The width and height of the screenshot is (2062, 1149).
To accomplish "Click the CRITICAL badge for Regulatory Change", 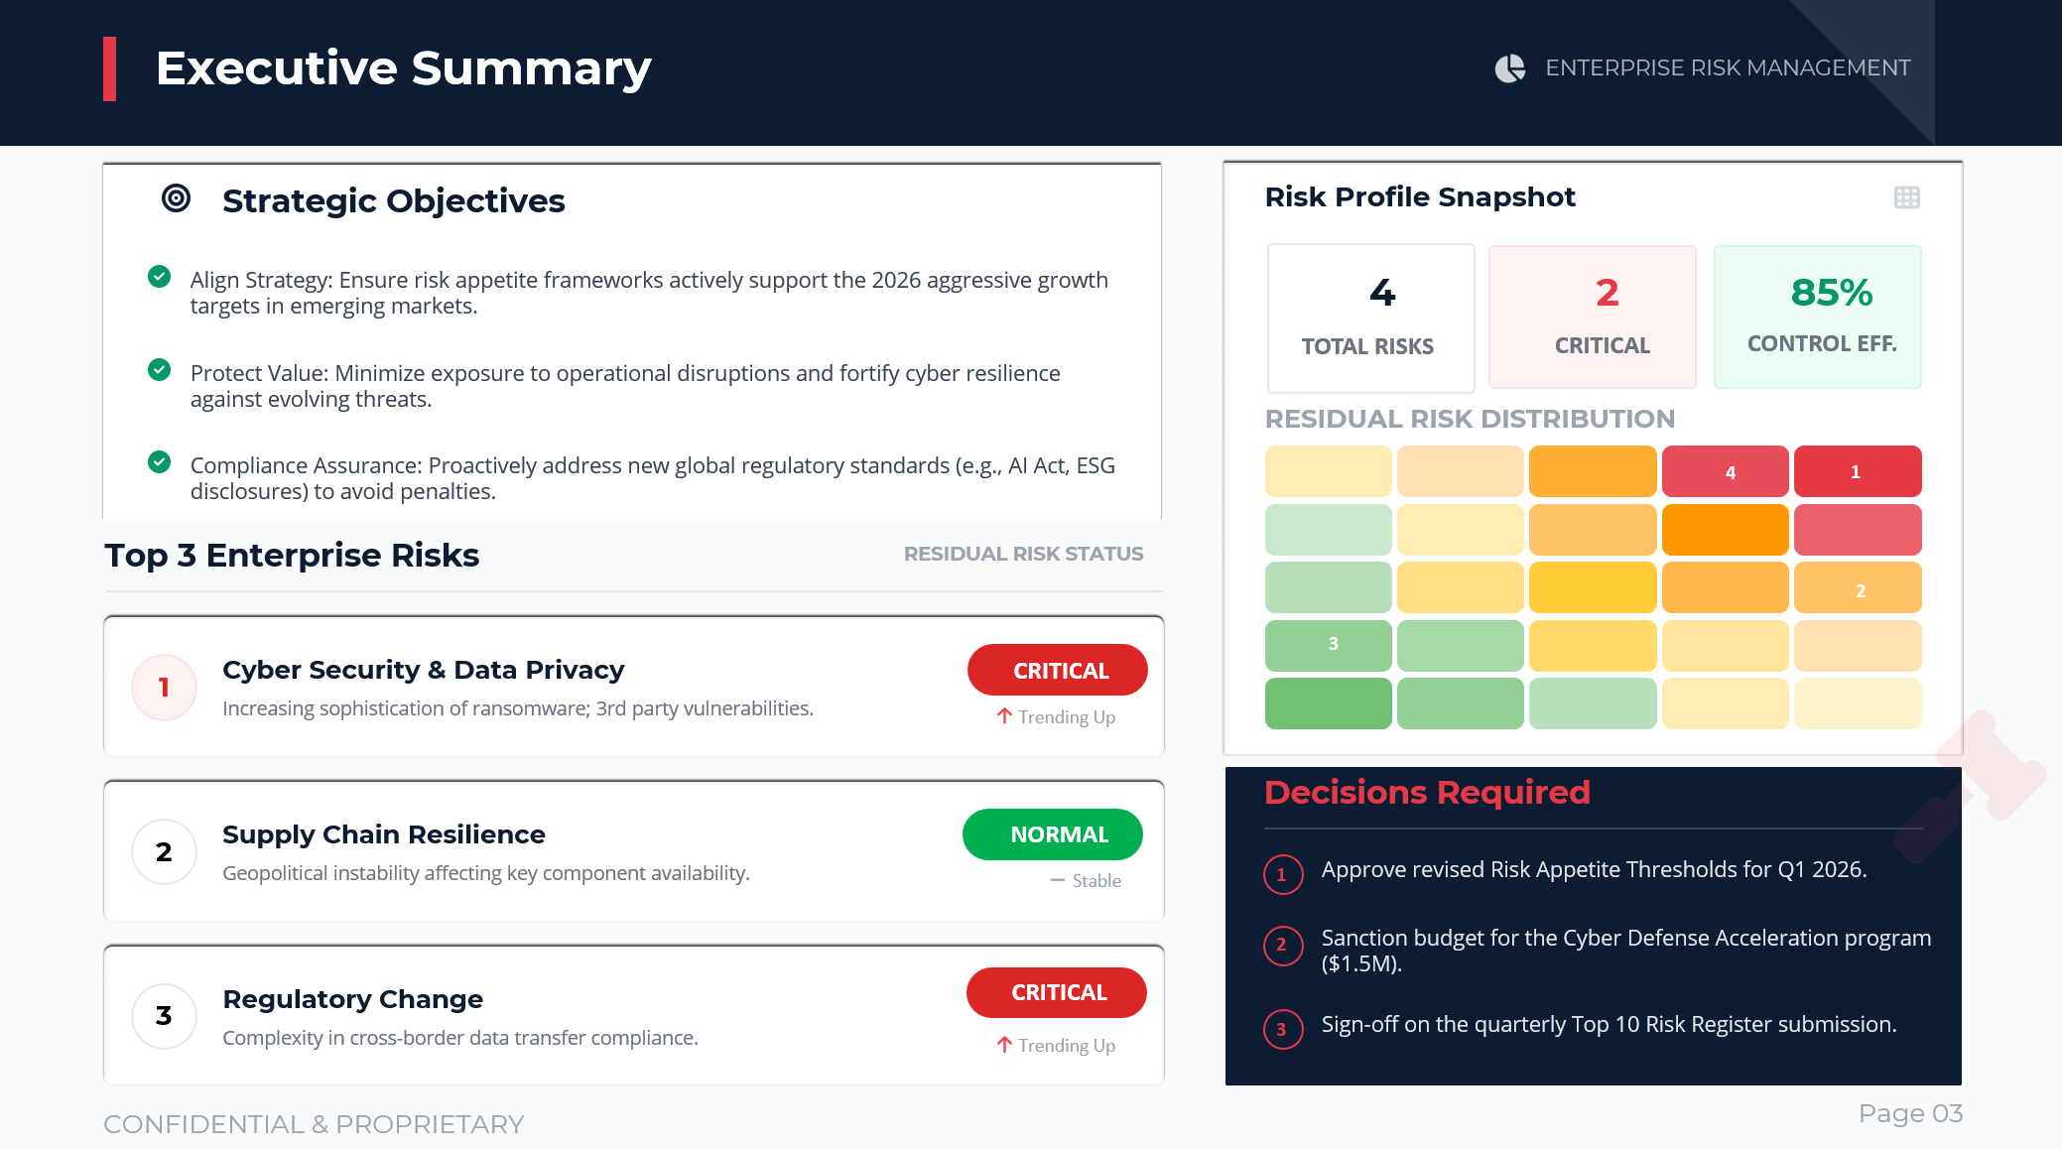I will (1057, 992).
